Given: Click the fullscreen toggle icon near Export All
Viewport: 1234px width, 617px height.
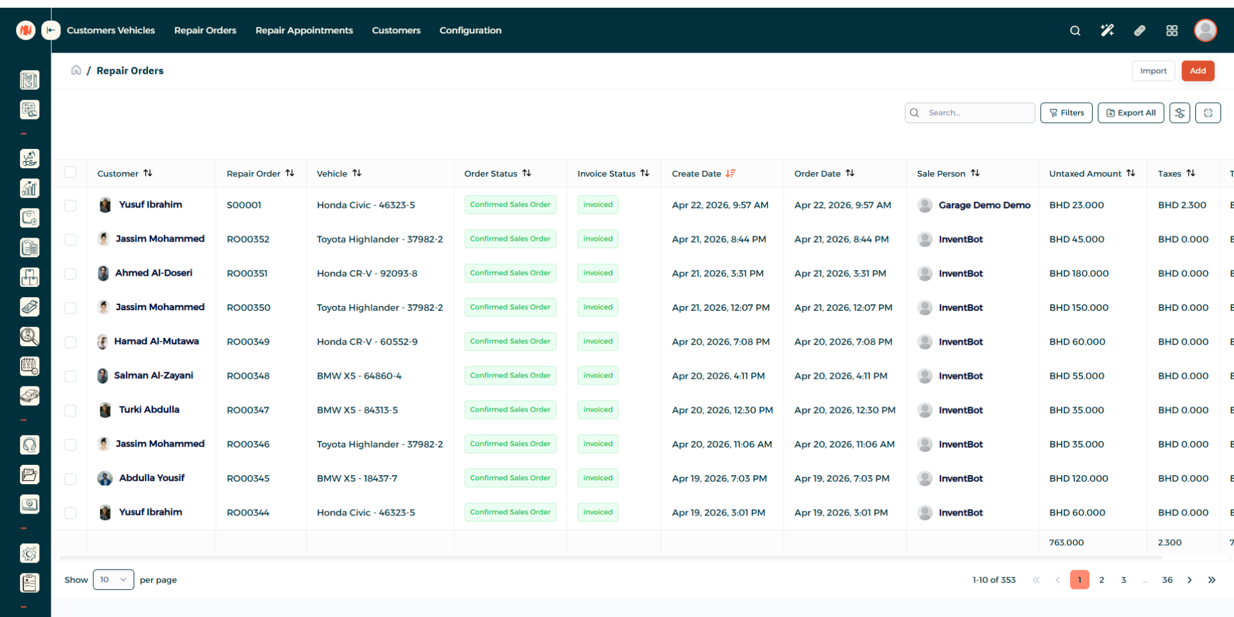Looking at the screenshot, I should 1208,113.
